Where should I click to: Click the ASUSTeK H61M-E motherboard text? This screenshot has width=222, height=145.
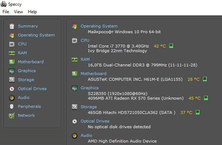point(135,79)
